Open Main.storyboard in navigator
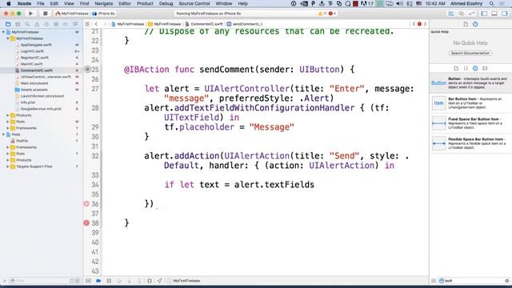The image size is (512, 288). [34, 83]
